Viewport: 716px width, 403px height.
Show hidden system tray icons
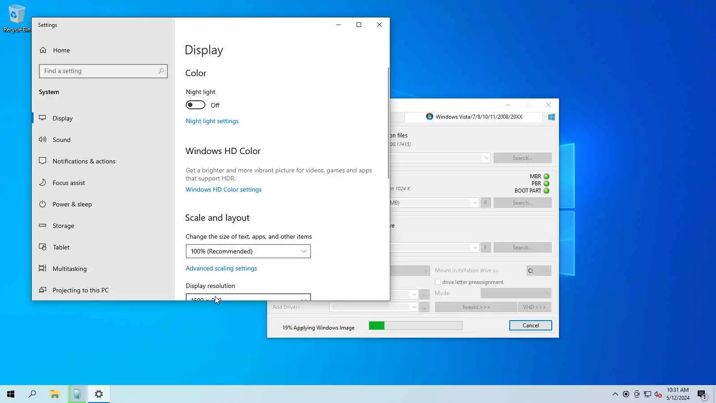pyautogui.click(x=615, y=394)
